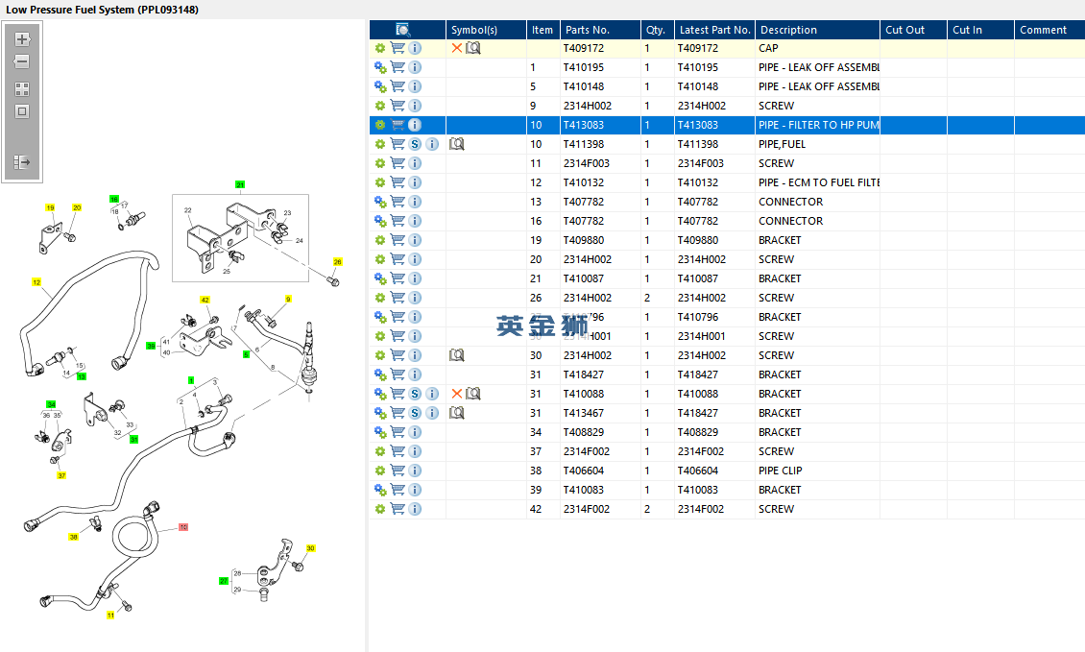Select the single-square view icon
This screenshot has height=652, width=1085.
click(22, 111)
